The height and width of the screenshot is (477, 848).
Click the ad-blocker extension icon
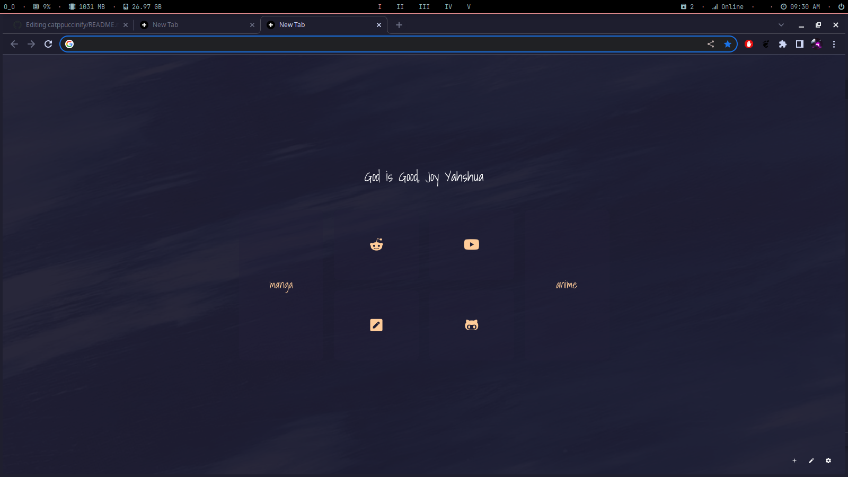749,44
